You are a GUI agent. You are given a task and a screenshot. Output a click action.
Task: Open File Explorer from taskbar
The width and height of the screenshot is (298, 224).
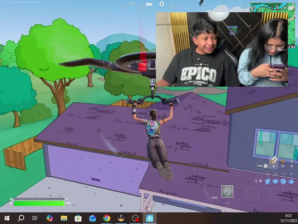64,218
